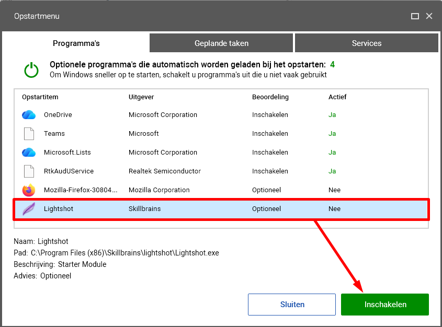Viewport: 442px width, 327px height.
Task: Select the Teams blank file icon
Action: [x=29, y=134]
